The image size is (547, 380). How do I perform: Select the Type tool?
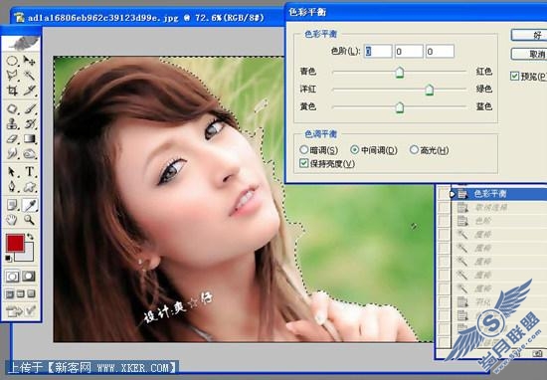(30, 172)
